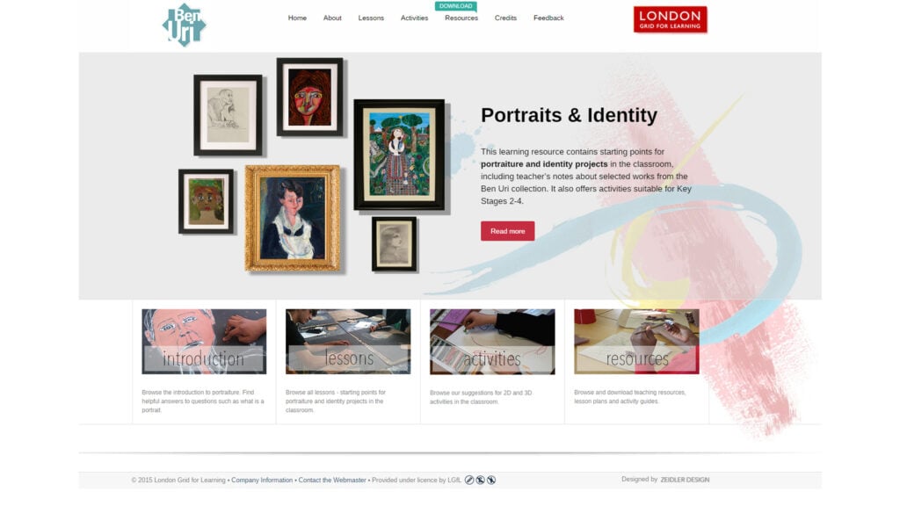Open Resources in the navigation bar
The height and width of the screenshot is (506, 900).
[461, 18]
